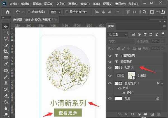
Task: Select the Move tool in the toolbar
Action: point(6,26)
